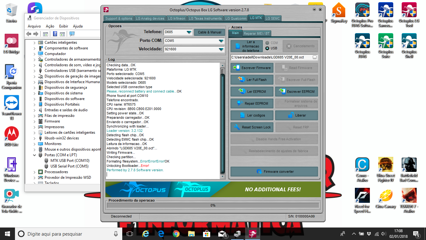Viewport: 426px width, 240px height.
Task: Open Citra Canary desktop icon
Action: (x=386, y=199)
